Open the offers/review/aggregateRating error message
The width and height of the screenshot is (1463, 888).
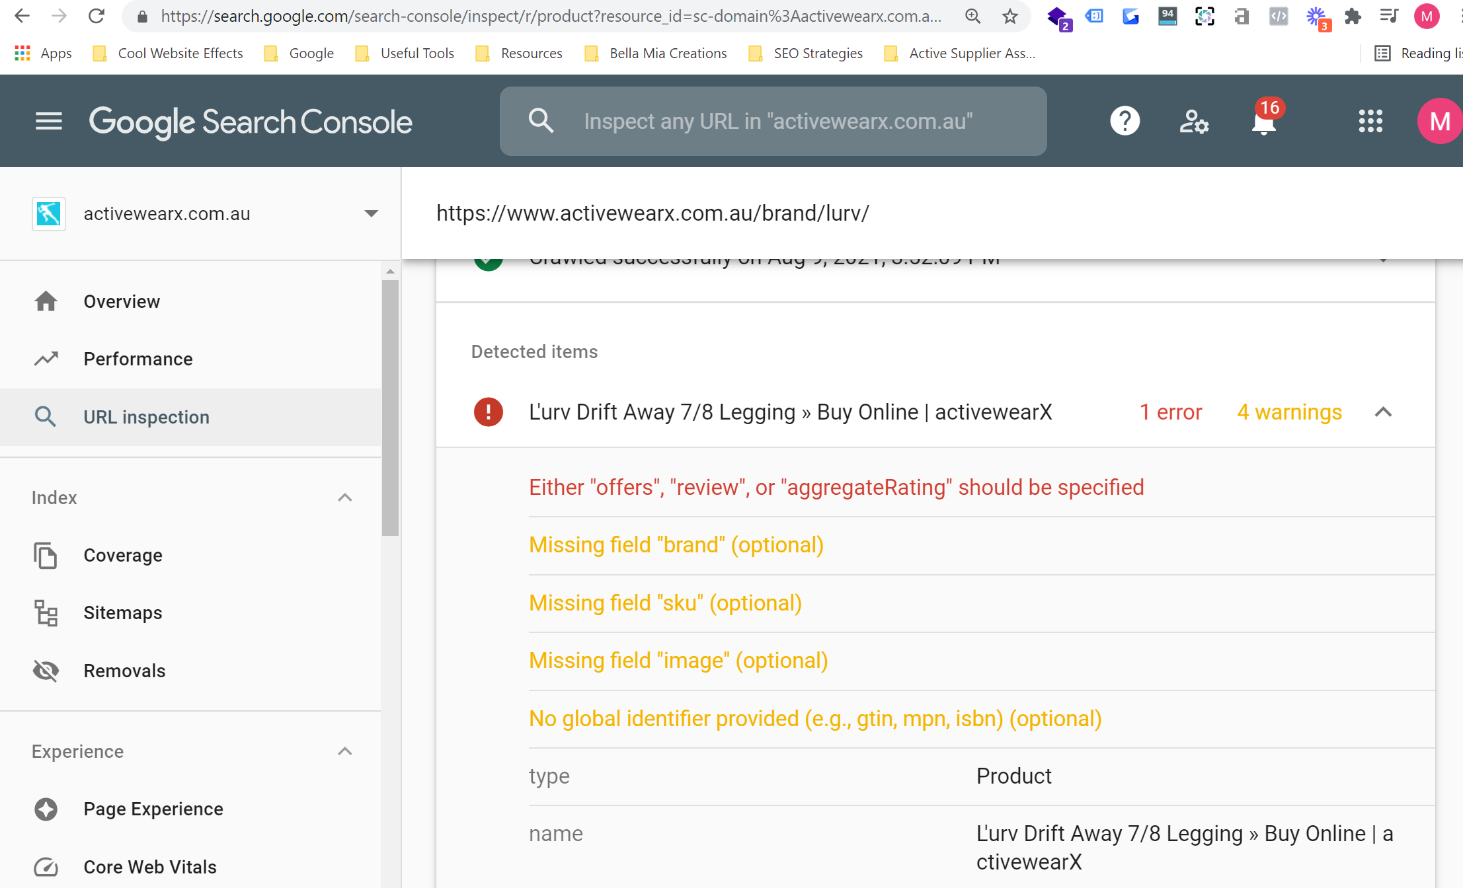(836, 487)
